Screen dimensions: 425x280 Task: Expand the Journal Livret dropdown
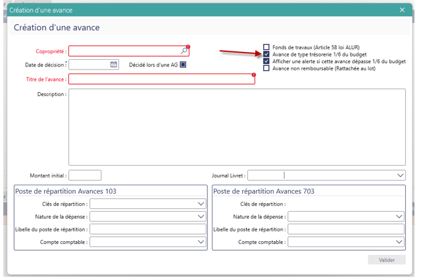tap(400, 175)
